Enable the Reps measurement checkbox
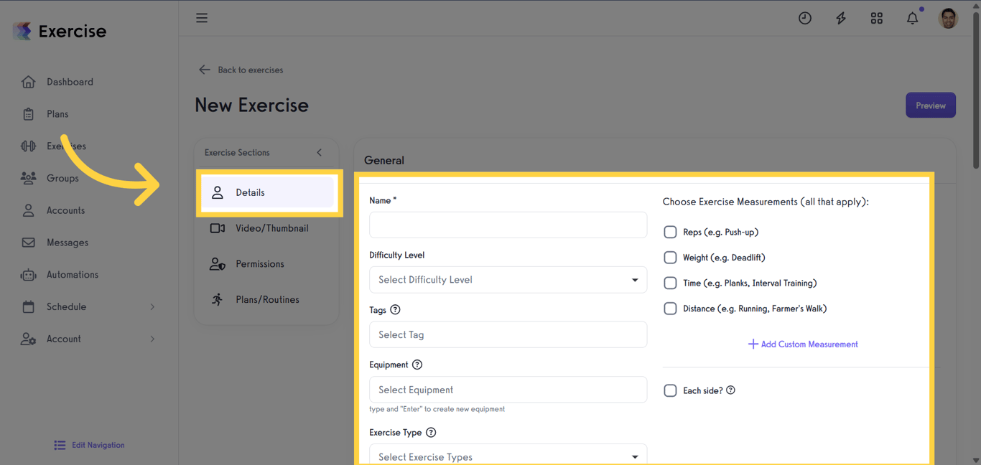 coord(670,232)
